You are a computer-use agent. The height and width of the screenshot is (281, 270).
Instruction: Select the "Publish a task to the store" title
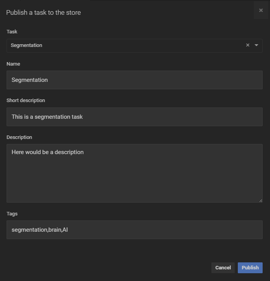[43, 12]
